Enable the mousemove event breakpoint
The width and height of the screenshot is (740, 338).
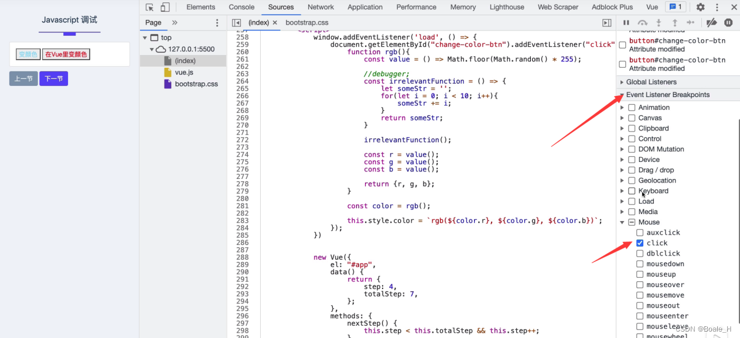point(640,295)
